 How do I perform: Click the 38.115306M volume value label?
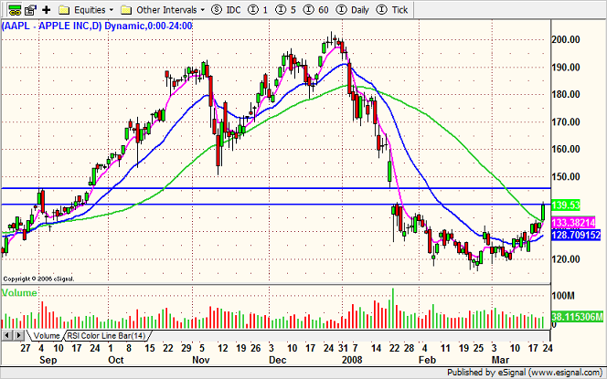[577, 317]
